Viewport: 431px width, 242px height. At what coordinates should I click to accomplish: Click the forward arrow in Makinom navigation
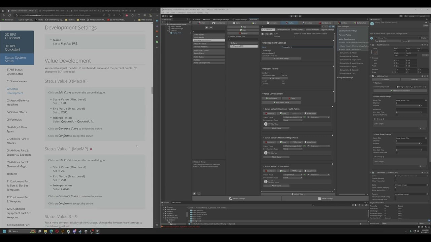[x=211, y=28]
